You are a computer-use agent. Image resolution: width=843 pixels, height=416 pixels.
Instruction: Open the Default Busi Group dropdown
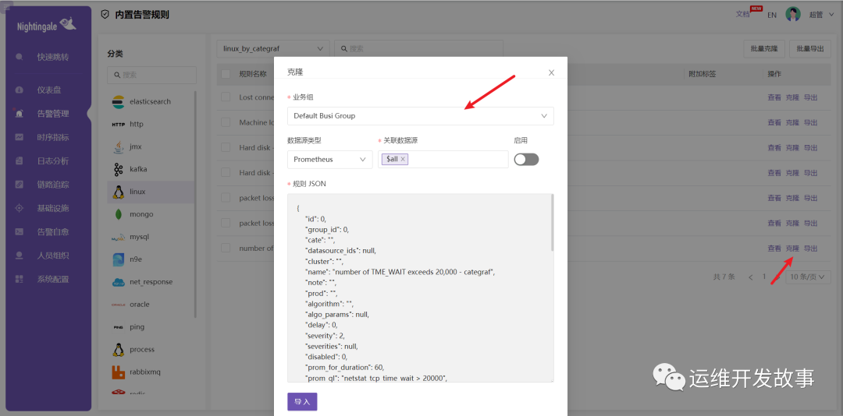point(420,116)
